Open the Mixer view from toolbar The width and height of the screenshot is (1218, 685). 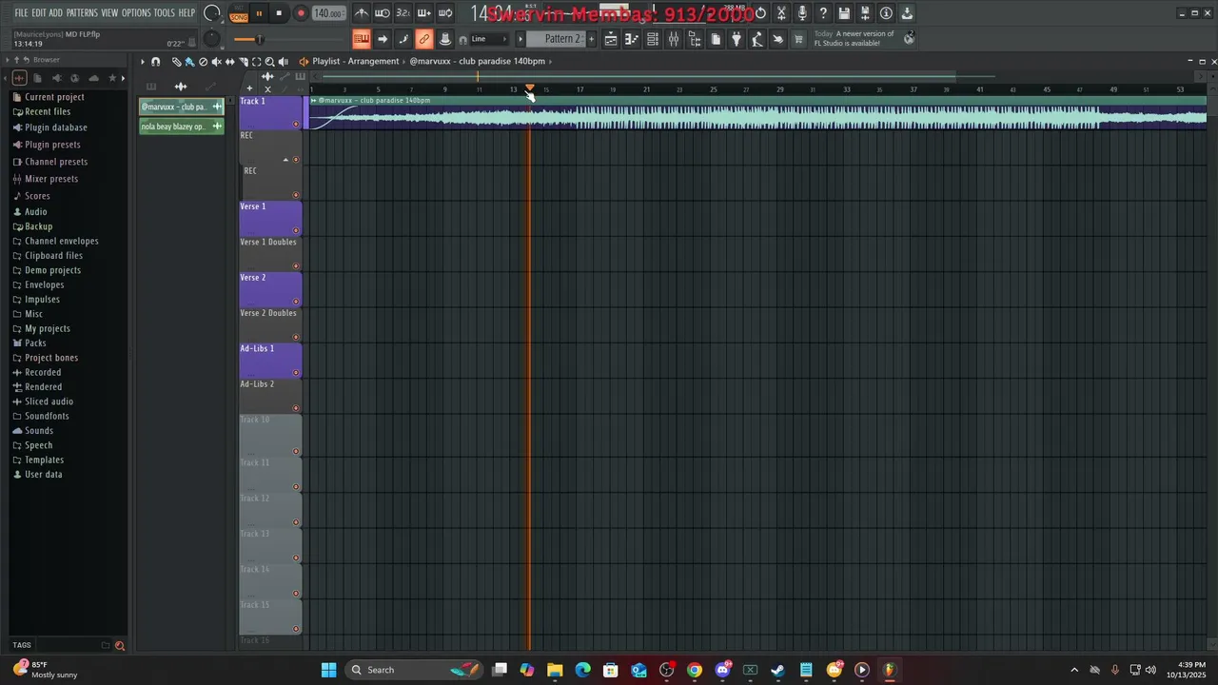pyautogui.click(x=674, y=39)
